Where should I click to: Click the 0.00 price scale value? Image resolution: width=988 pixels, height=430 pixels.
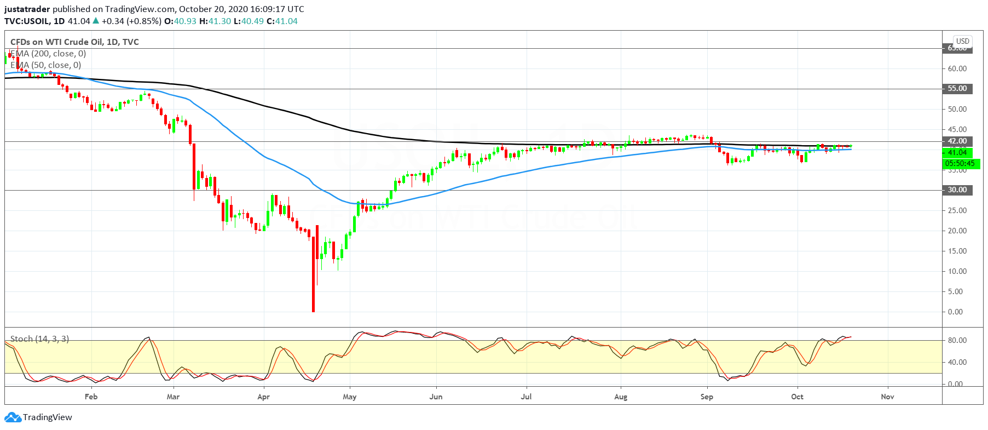tap(955, 312)
